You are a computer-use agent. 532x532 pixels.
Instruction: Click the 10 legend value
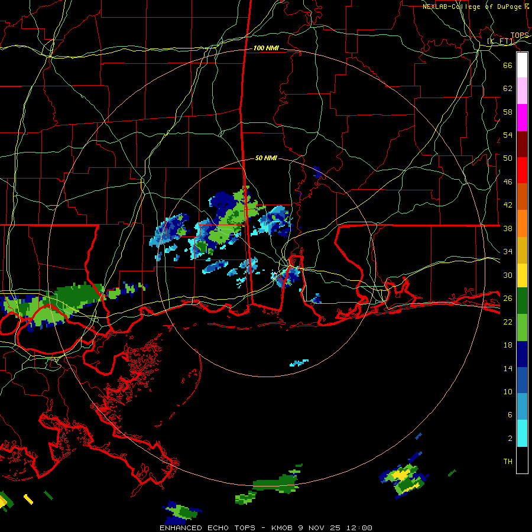coord(508,391)
